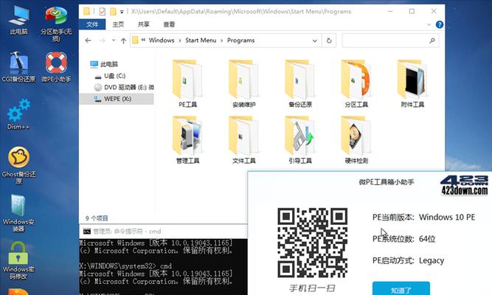
Task: Open the 备份还原 folder
Action: pos(300,84)
